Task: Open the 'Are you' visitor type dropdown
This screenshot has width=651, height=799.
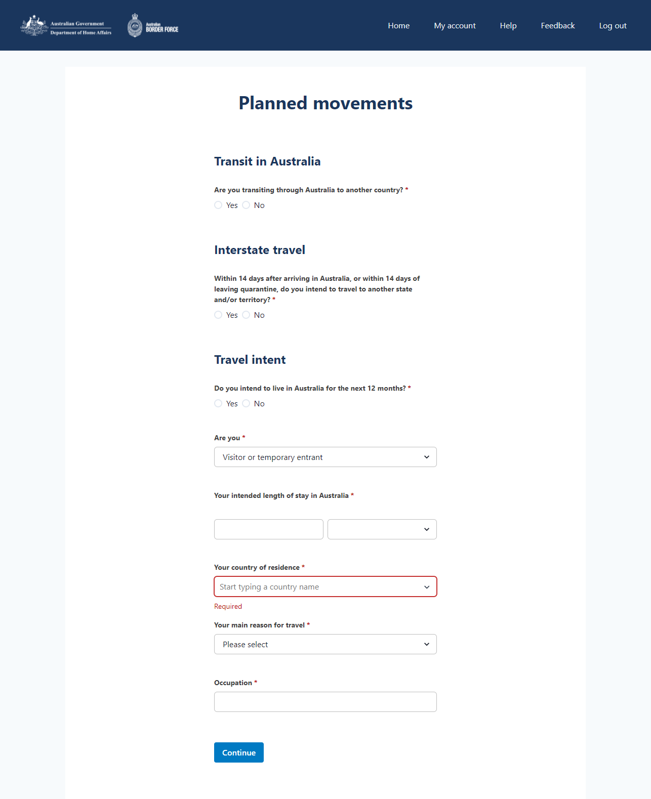Action: 325,457
